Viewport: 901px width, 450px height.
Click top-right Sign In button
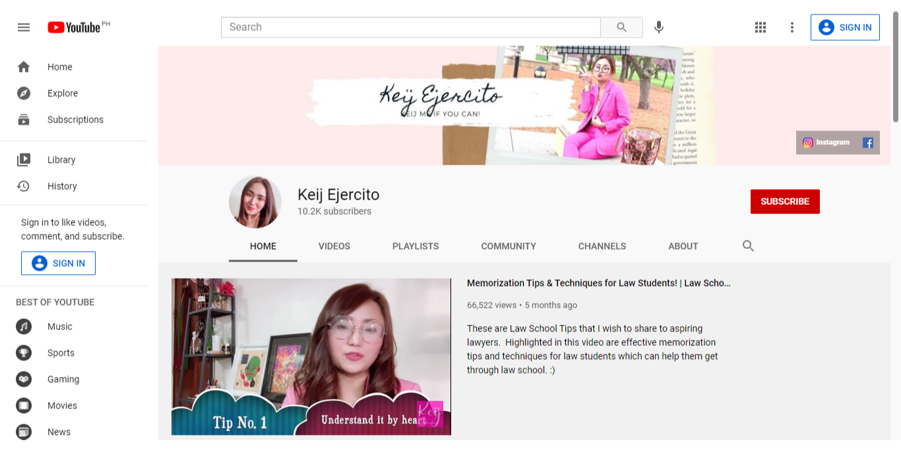(x=845, y=27)
